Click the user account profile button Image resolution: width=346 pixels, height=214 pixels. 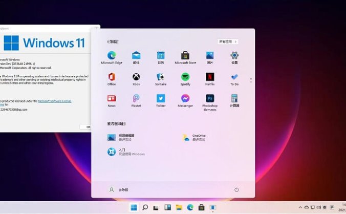[x=119, y=189]
